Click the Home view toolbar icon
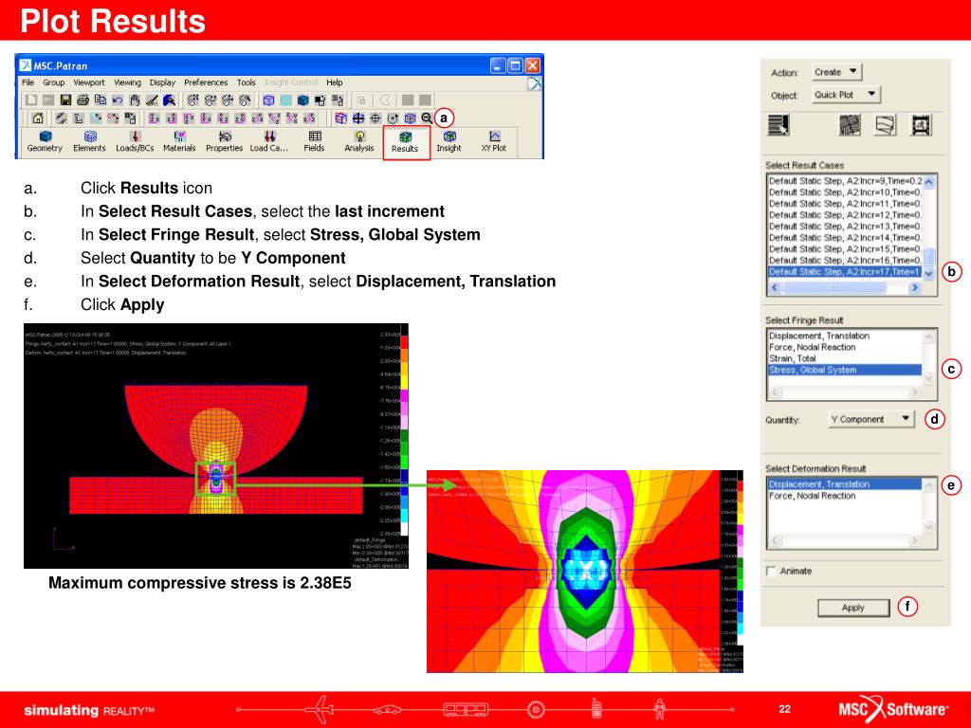 [38, 118]
